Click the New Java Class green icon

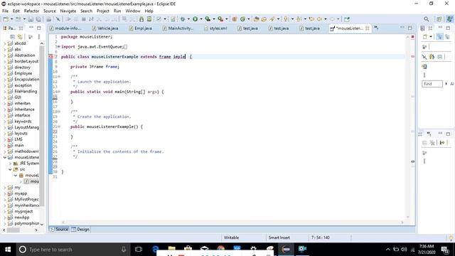pyautogui.click(x=242, y=19)
